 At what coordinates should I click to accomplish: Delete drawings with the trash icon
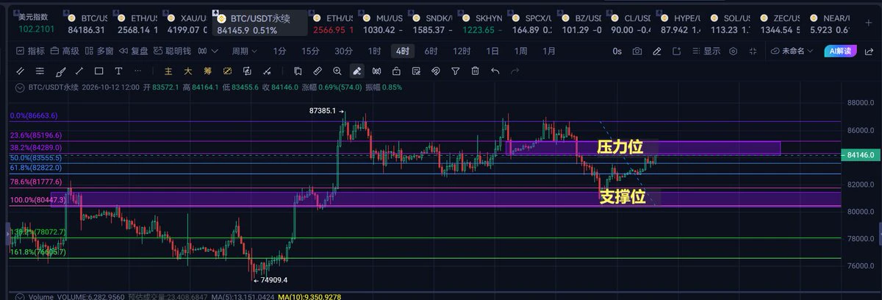pyautogui.click(x=476, y=71)
